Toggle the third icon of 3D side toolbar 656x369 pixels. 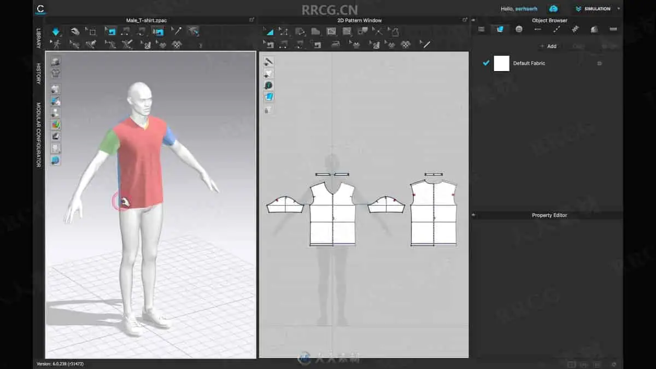55,89
